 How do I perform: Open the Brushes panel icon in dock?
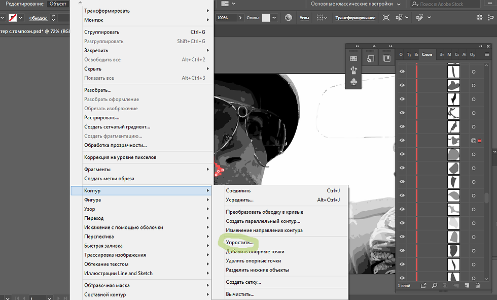353,70
